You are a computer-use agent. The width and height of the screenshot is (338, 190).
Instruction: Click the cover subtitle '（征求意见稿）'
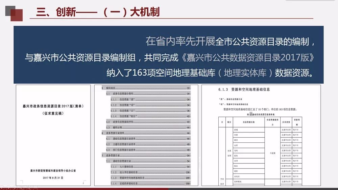click(53, 113)
